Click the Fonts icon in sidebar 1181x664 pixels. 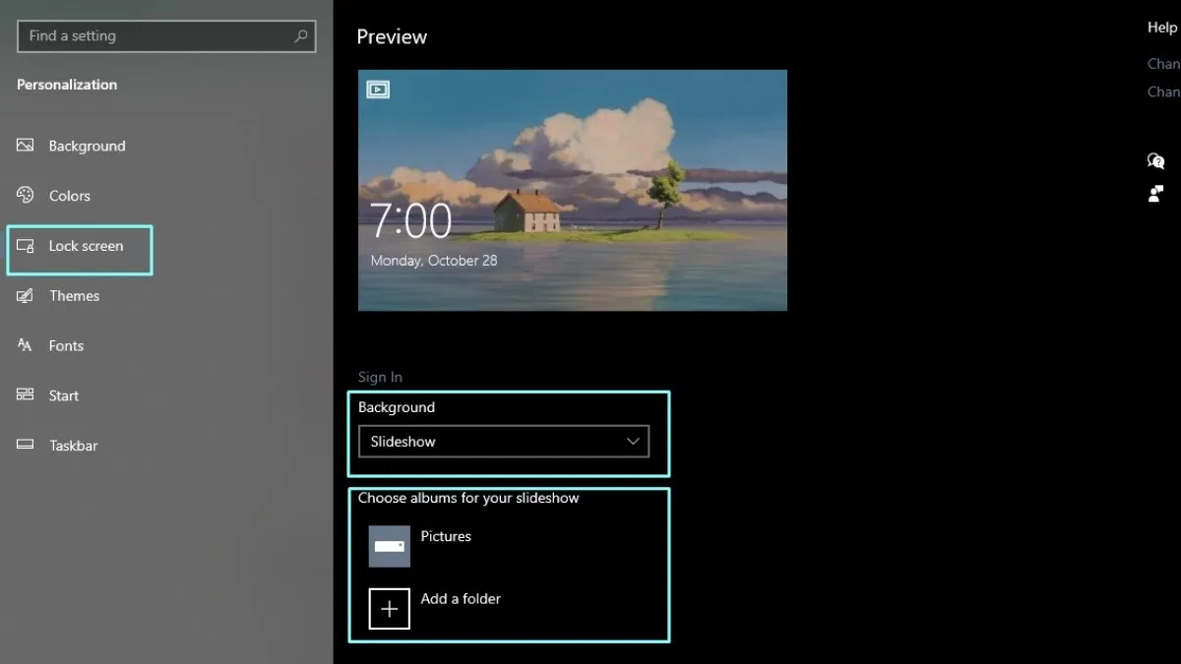tap(26, 345)
